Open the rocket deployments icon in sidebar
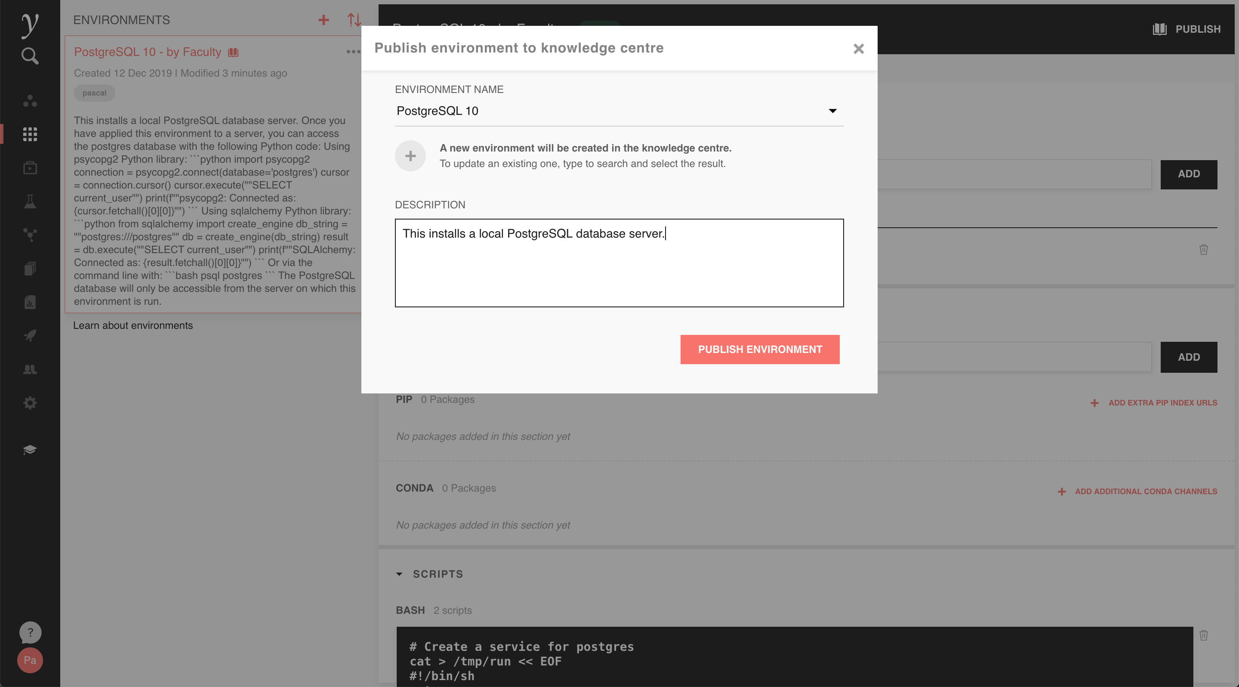Viewport: 1239px width, 687px height. tap(30, 335)
